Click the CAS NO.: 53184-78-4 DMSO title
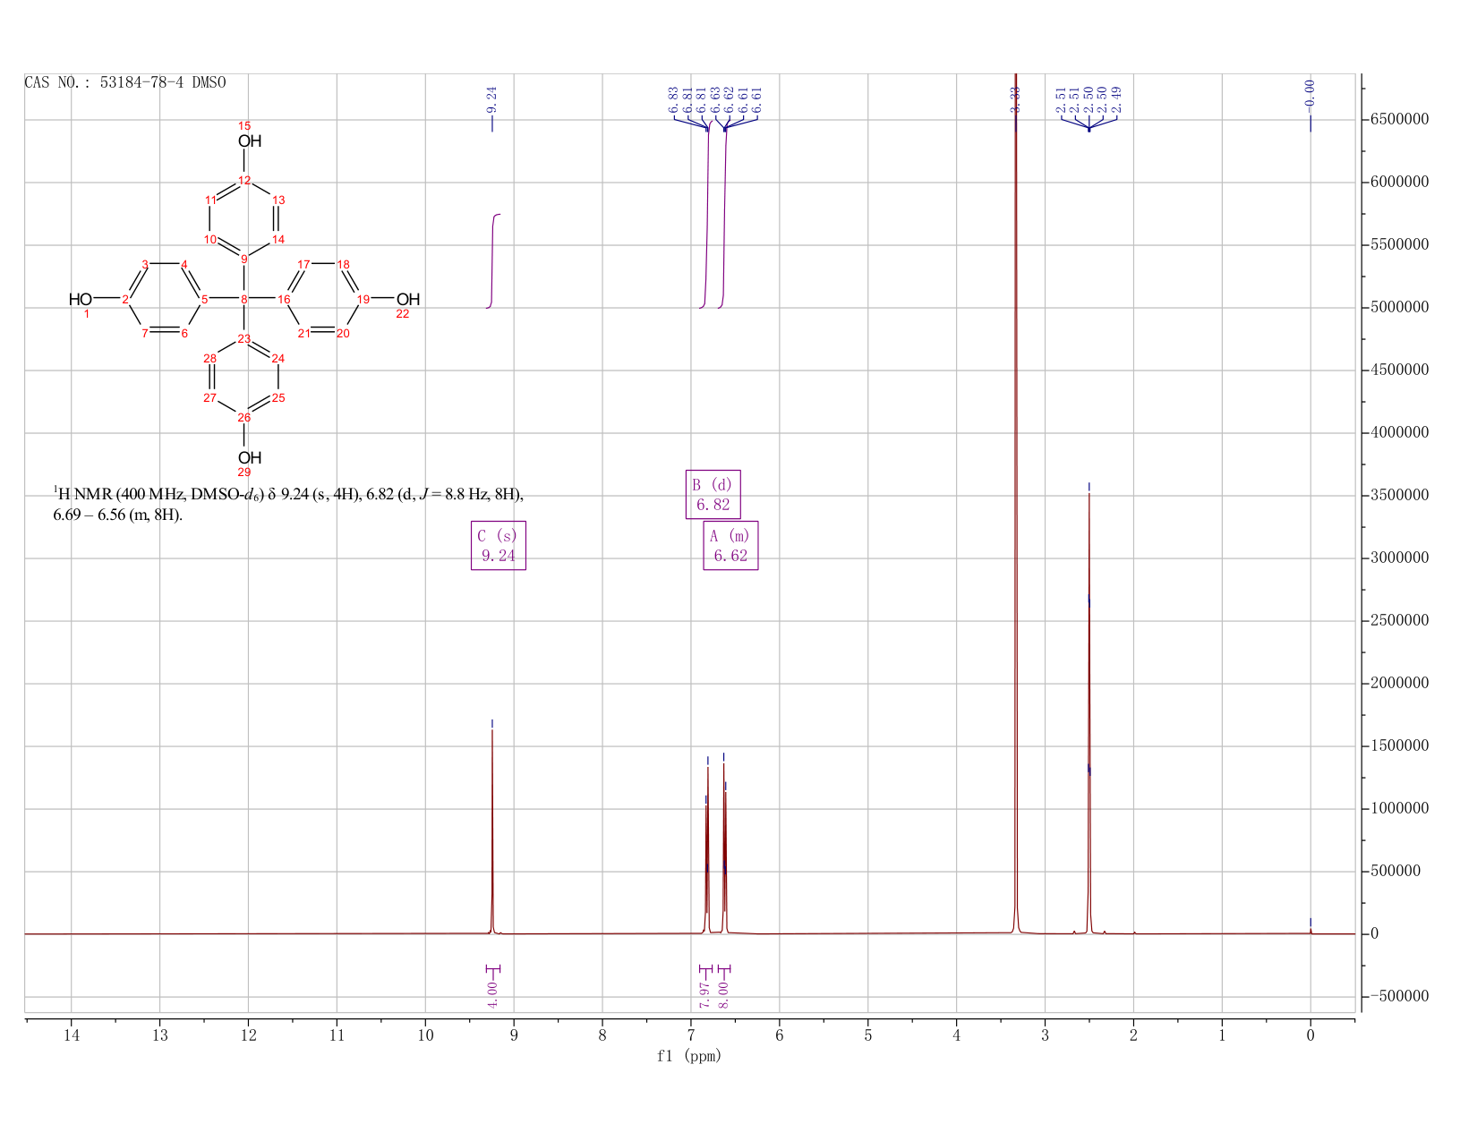The image size is (1477, 1141). 125,82
